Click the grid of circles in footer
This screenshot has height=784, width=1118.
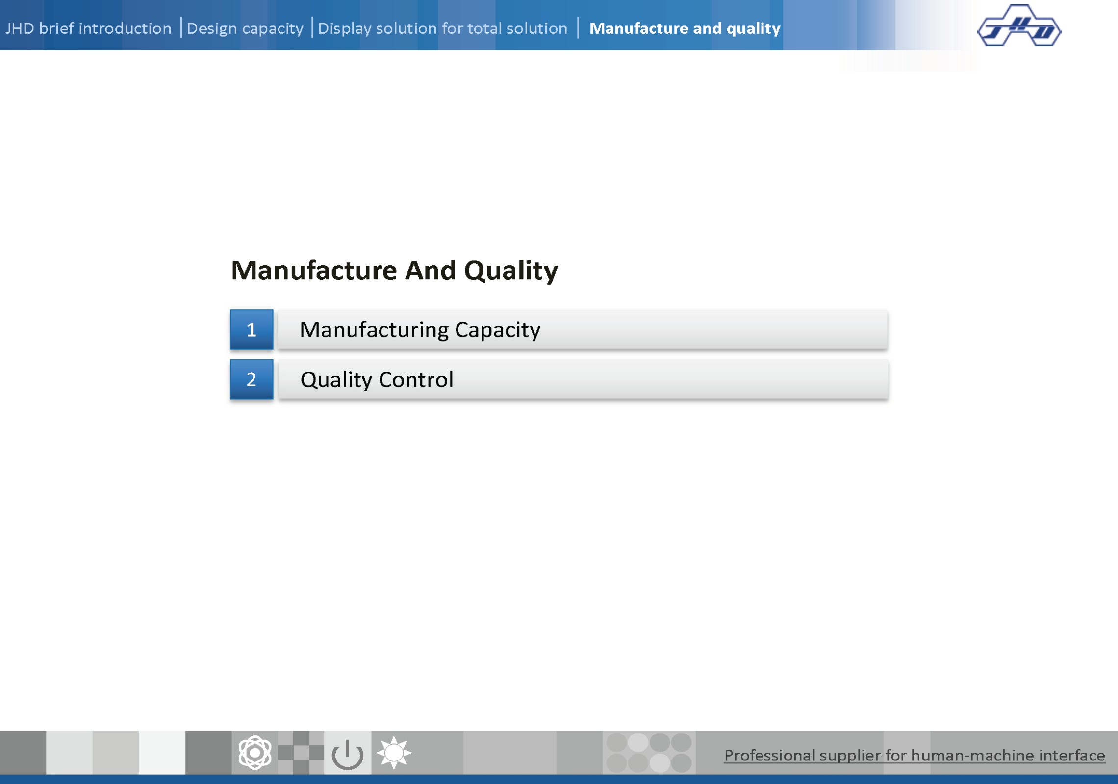click(x=649, y=753)
